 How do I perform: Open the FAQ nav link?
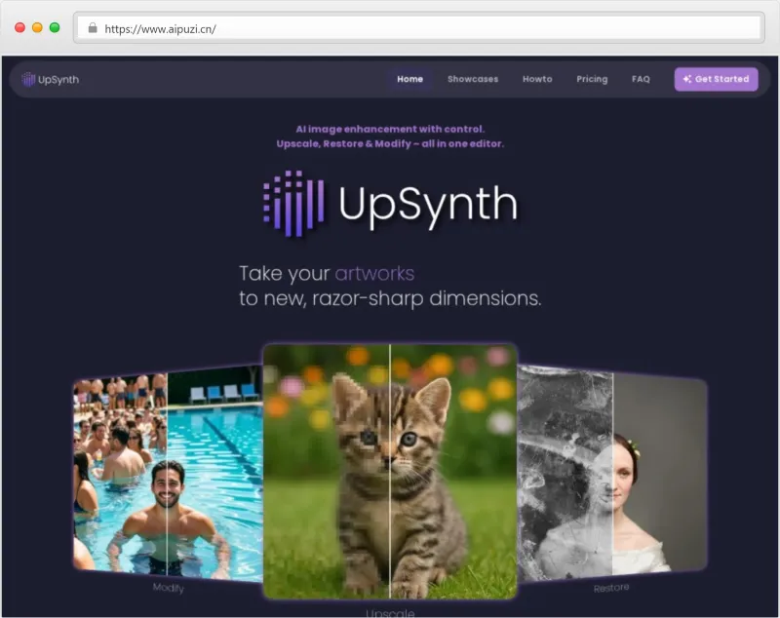[x=641, y=79]
